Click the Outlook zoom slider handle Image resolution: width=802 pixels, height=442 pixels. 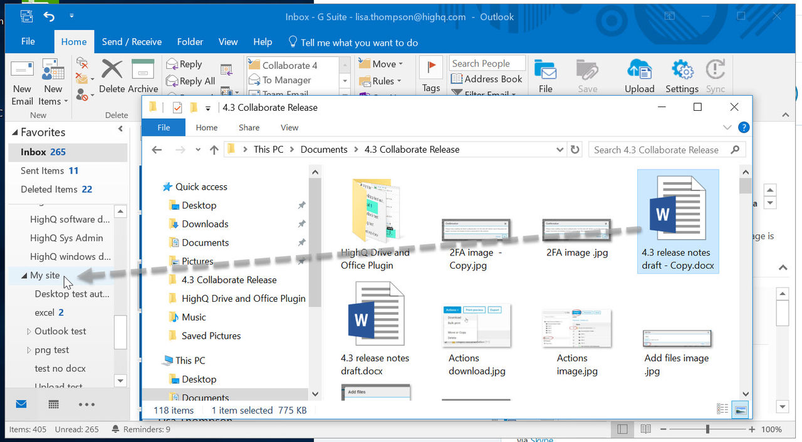tap(707, 429)
